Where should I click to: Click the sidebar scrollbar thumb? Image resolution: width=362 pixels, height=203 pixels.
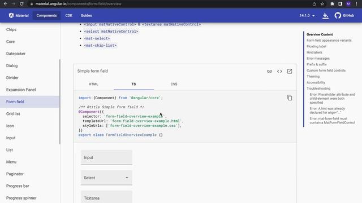(60, 101)
